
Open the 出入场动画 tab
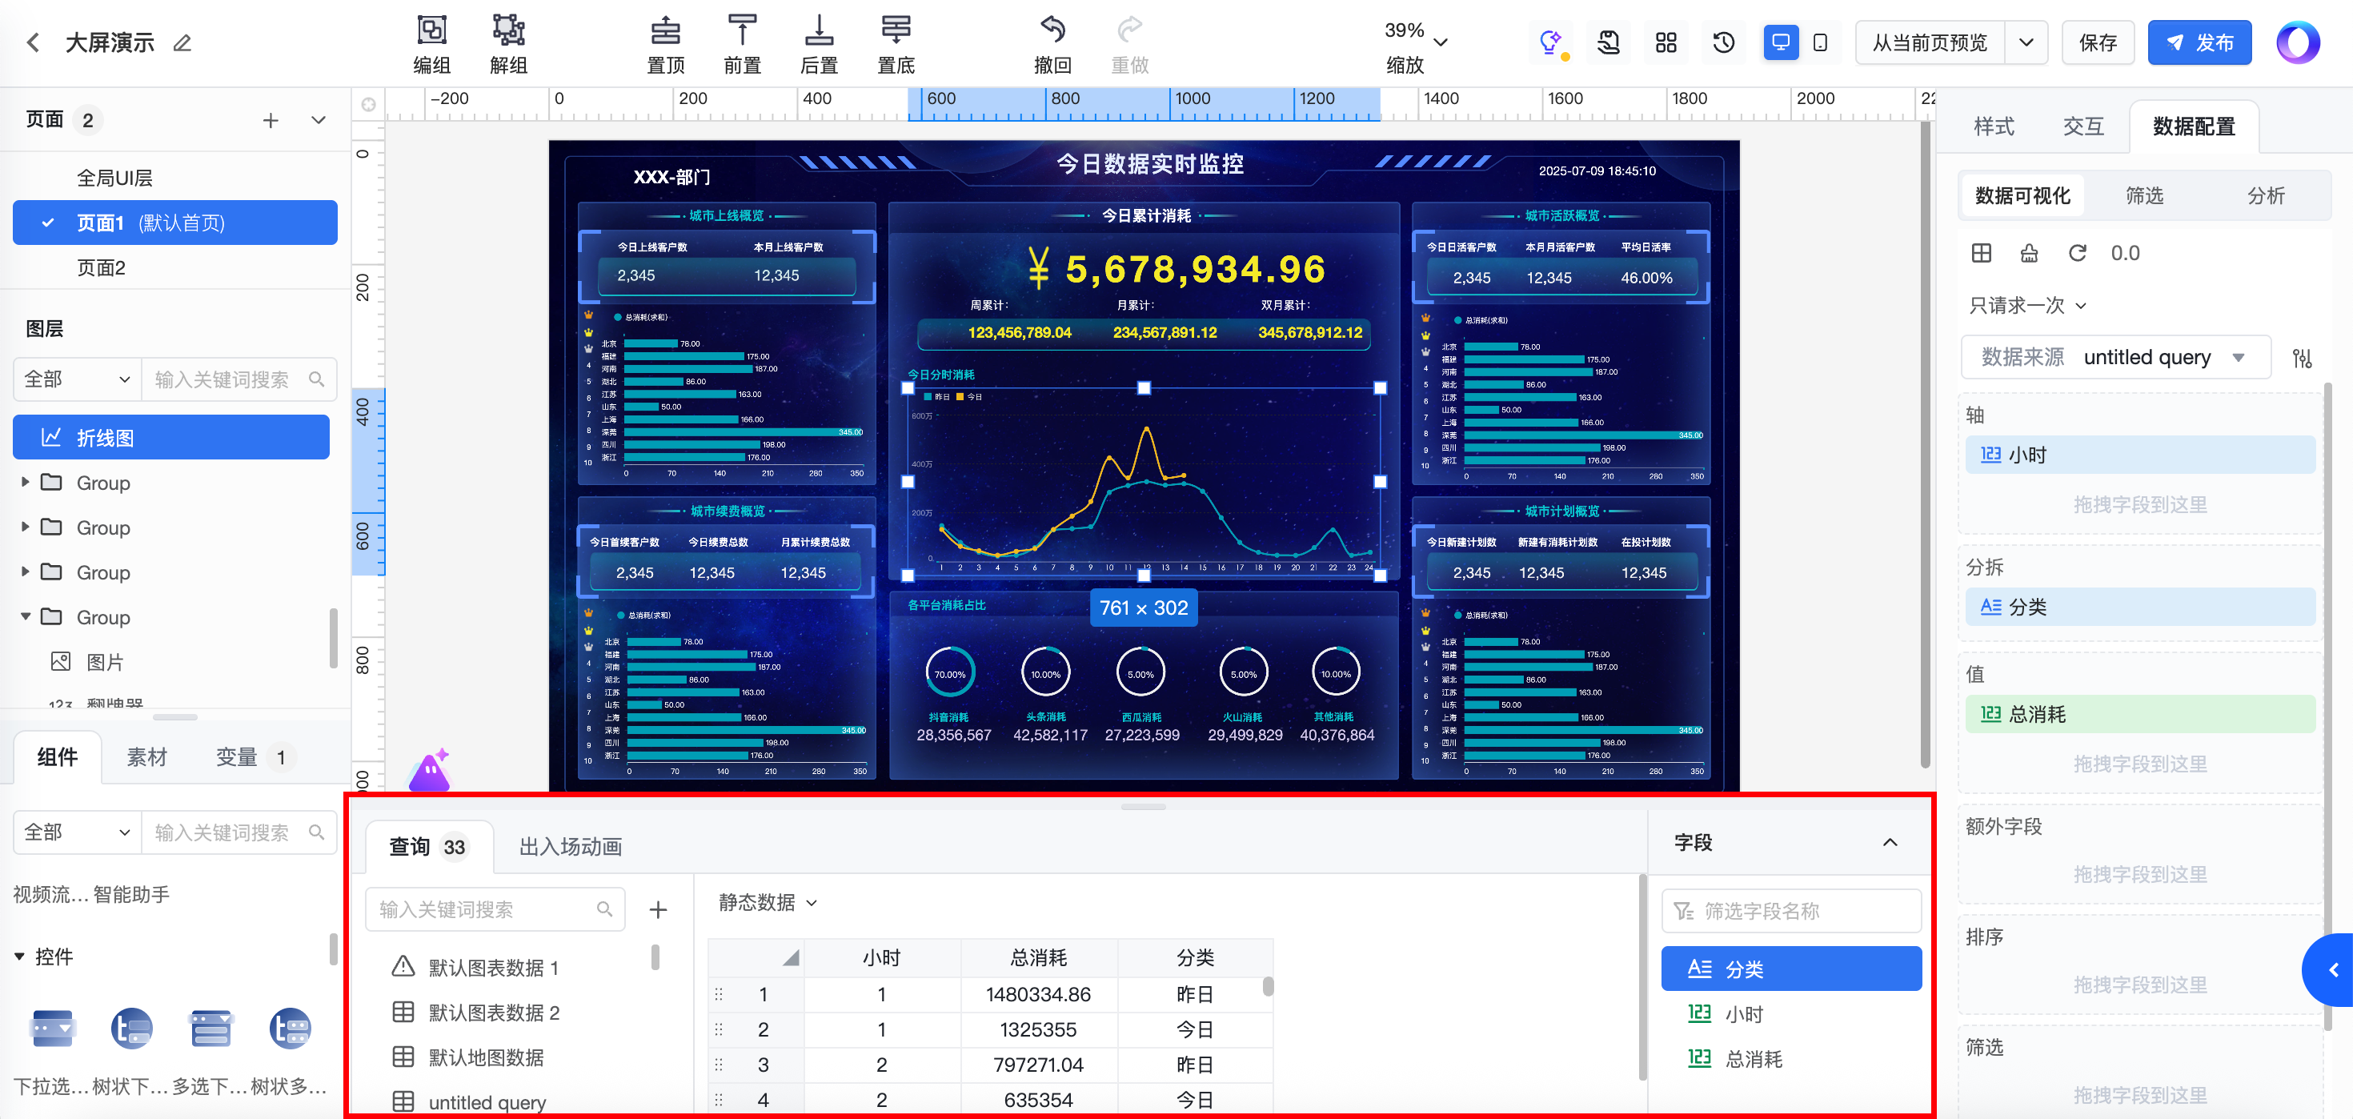pyautogui.click(x=570, y=847)
